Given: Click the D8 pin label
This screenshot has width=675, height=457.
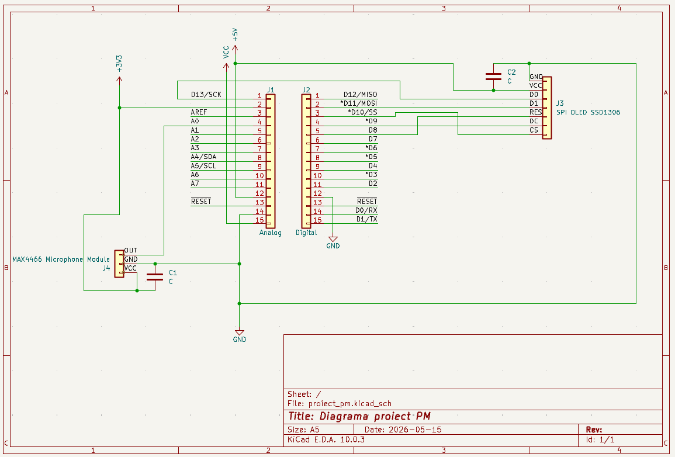Looking at the screenshot, I should (x=373, y=130).
